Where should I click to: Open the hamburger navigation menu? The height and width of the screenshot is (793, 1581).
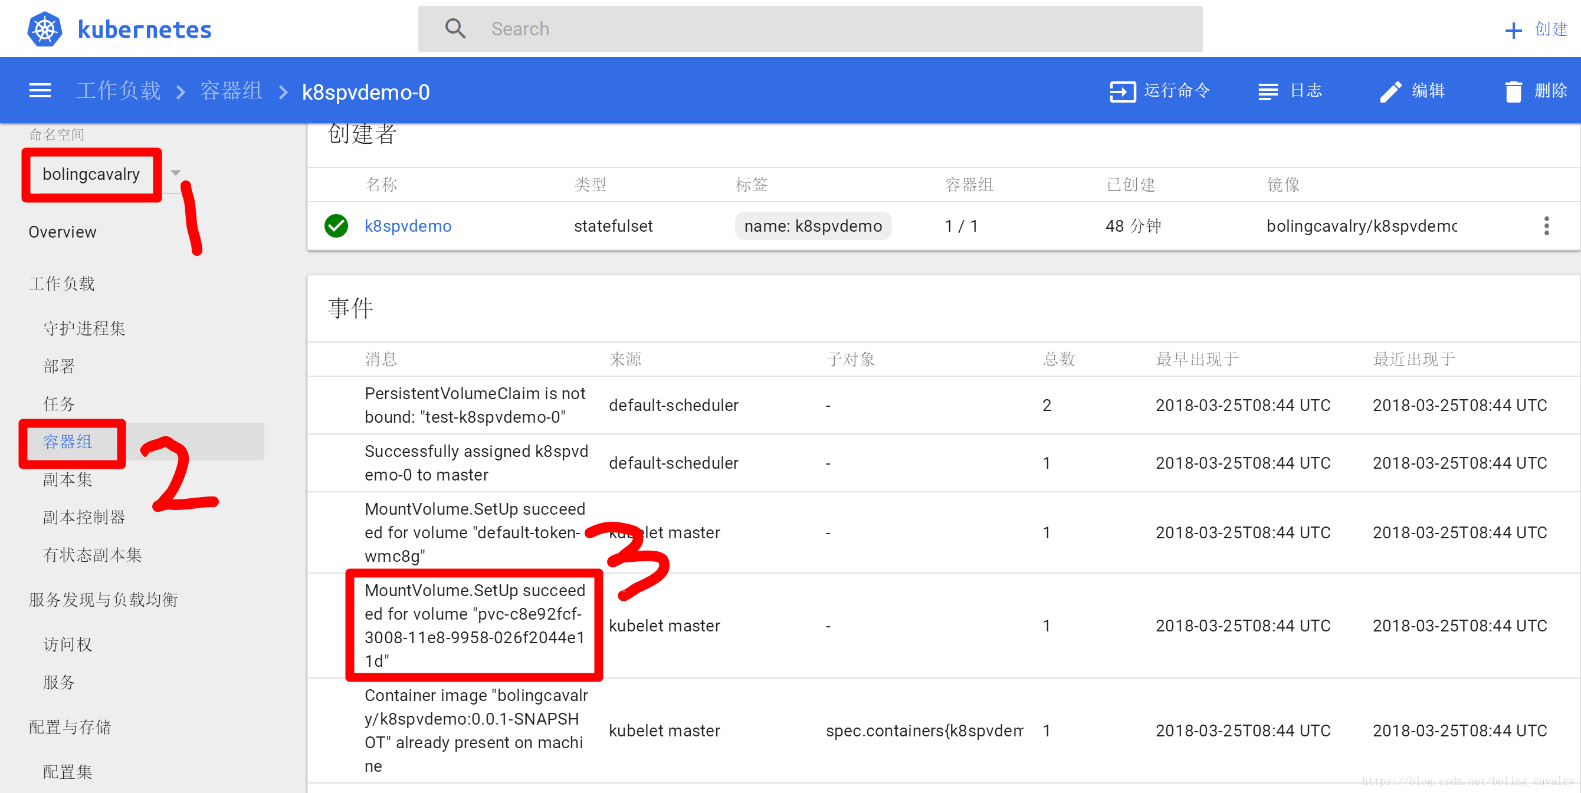(40, 91)
